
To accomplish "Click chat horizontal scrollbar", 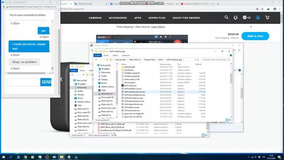I will pyautogui.click(x=27, y=73).
